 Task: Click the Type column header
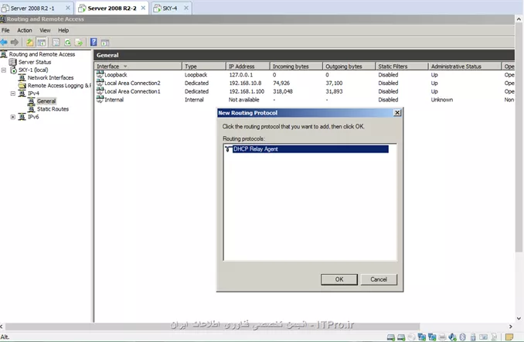(204, 67)
